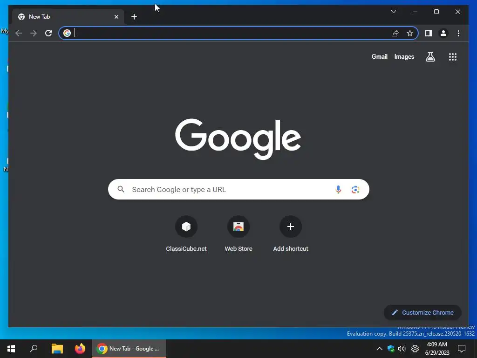
Task: Maximize the Chrome window
Action: (x=436, y=12)
